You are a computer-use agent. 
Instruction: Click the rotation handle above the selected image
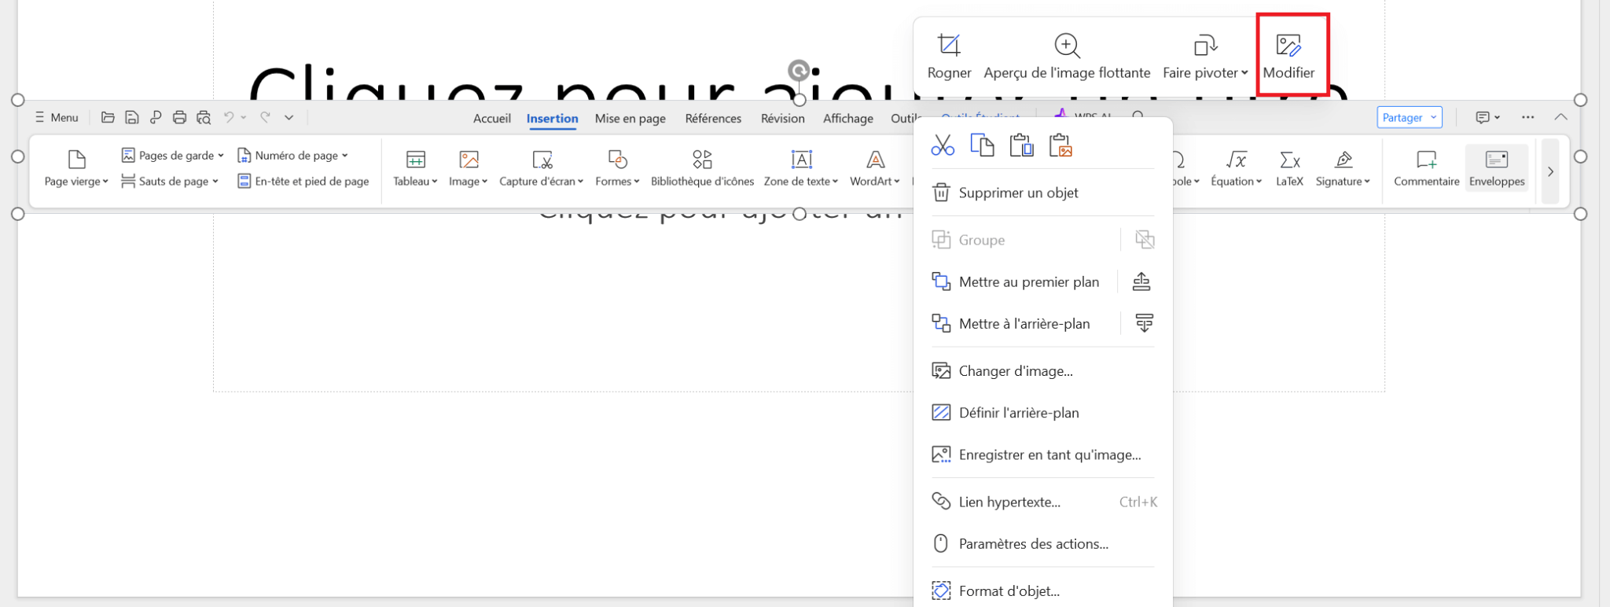tap(799, 71)
